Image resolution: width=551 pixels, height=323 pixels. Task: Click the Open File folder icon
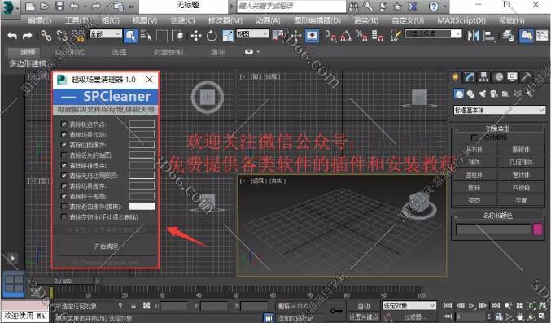(45, 7)
